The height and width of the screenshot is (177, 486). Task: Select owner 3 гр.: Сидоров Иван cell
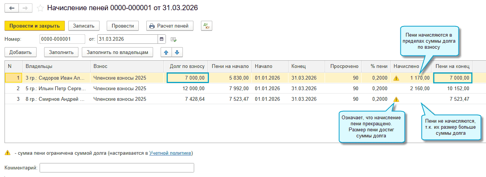click(x=57, y=78)
